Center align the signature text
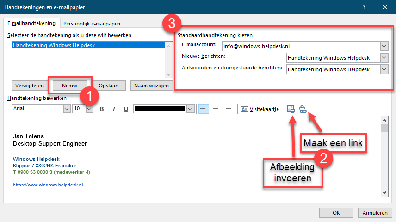This screenshot has width=396, height=222. [215, 109]
